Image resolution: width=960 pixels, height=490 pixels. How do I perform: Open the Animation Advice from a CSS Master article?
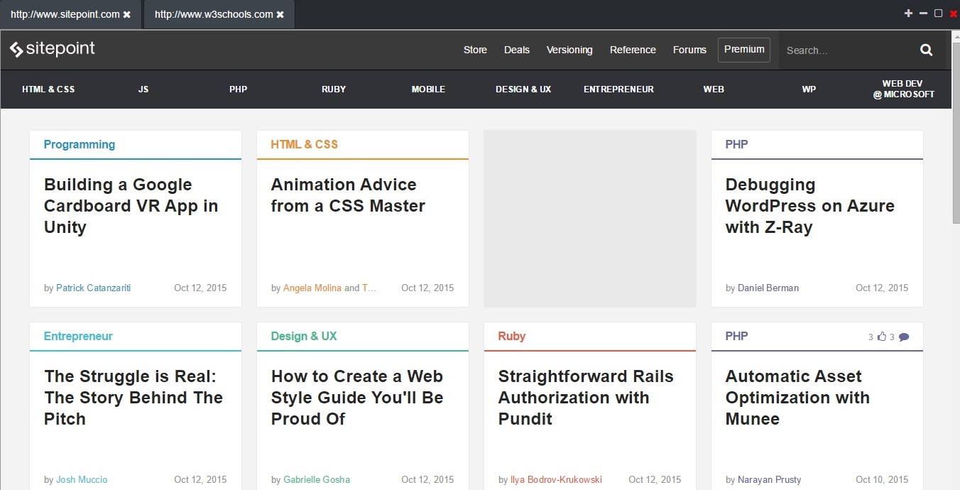(348, 195)
